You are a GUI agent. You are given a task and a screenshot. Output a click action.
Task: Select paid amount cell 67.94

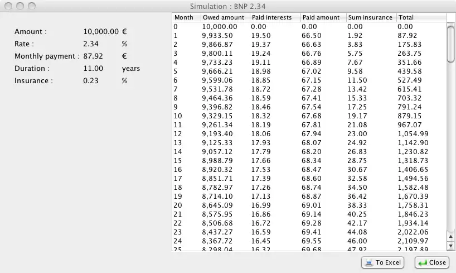click(311, 134)
